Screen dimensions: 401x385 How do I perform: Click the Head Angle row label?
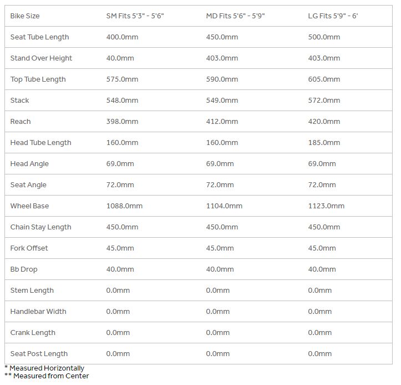[29, 164]
